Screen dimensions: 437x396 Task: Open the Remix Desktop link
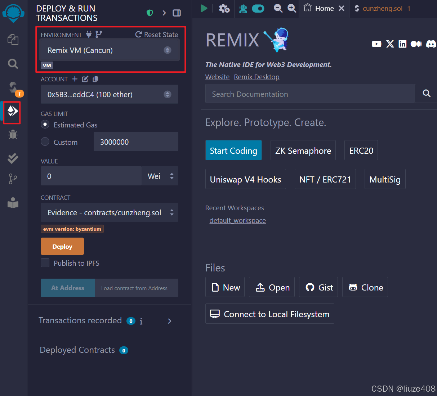pos(257,77)
